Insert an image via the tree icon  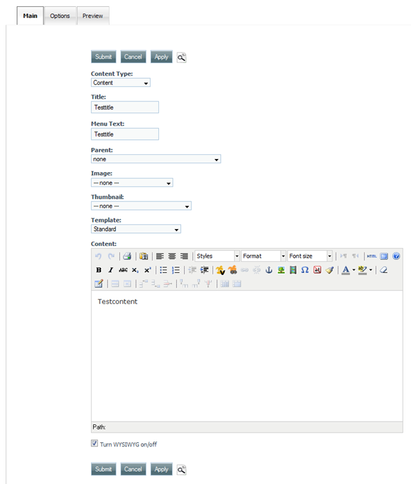point(281,270)
